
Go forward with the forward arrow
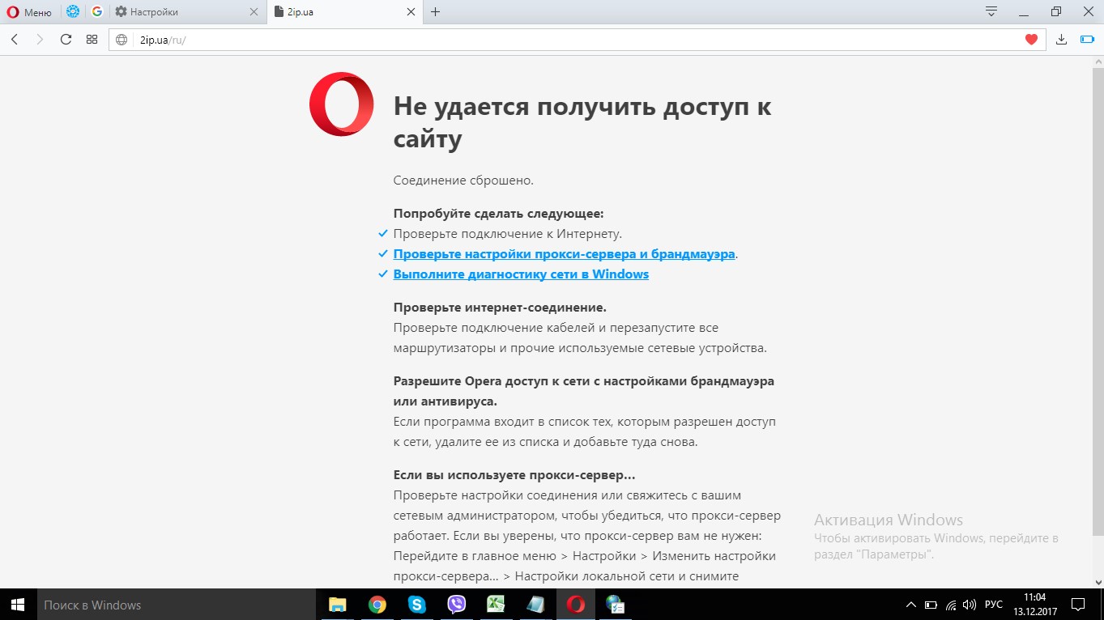pos(40,39)
